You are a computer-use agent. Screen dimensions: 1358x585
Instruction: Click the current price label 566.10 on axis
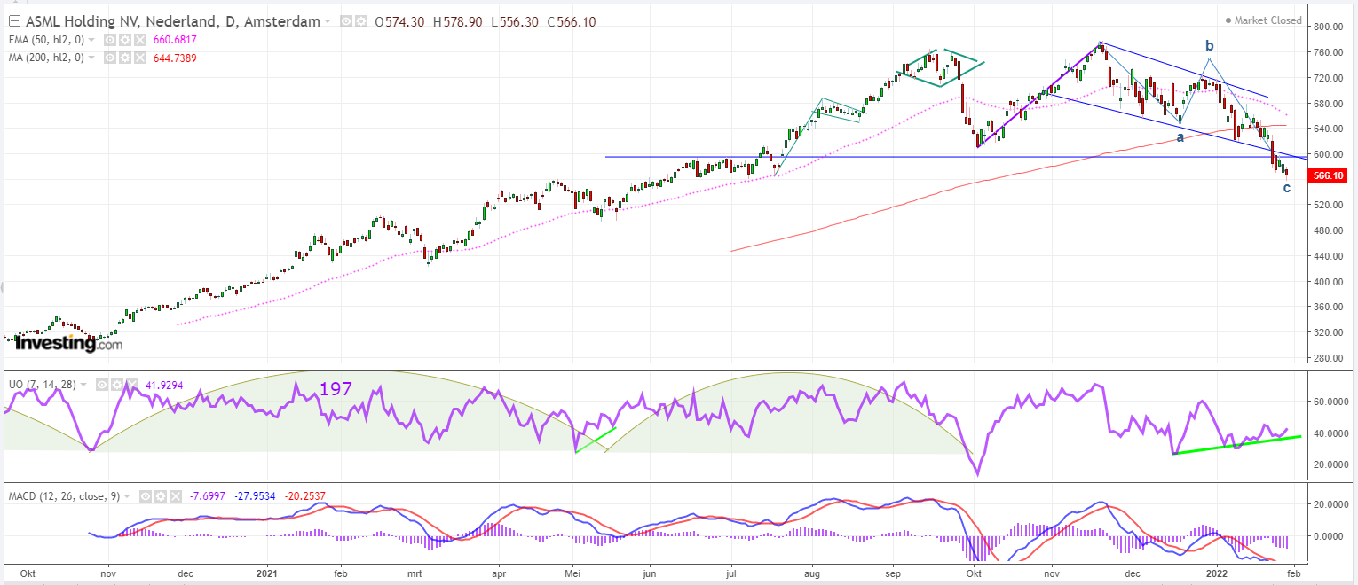coord(1329,175)
